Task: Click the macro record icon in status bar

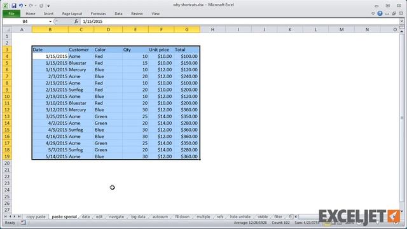Action: 24,223
